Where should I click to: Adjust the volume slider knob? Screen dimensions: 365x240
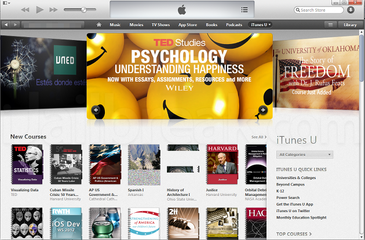(x=84, y=9)
